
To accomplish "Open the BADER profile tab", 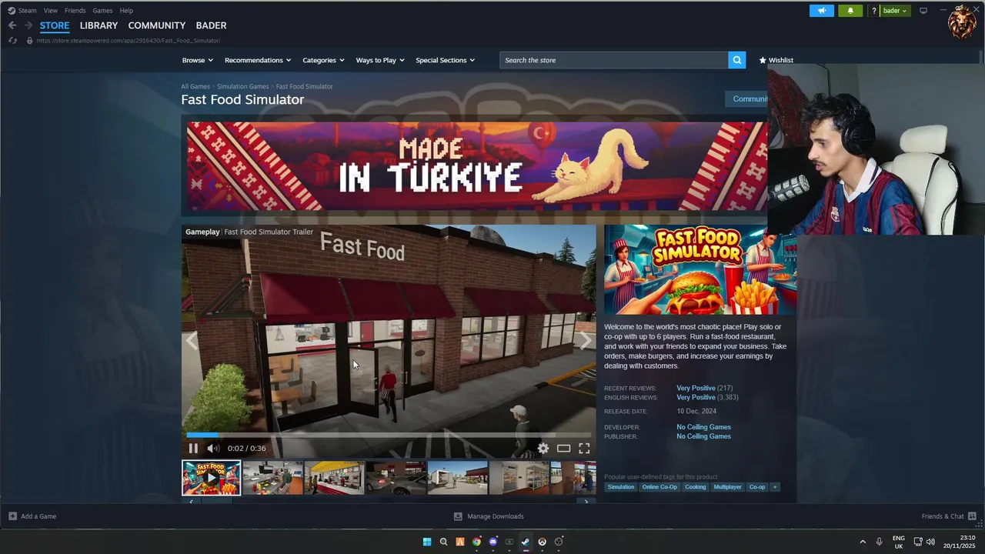I will tap(211, 25).
